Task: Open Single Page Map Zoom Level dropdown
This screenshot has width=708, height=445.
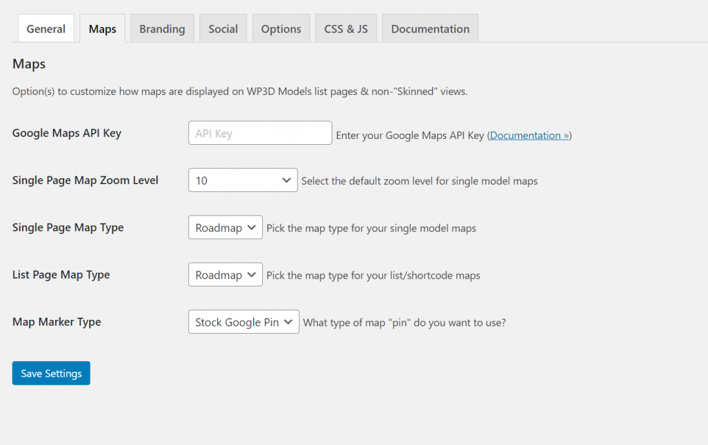Action: tap(243, 180)
